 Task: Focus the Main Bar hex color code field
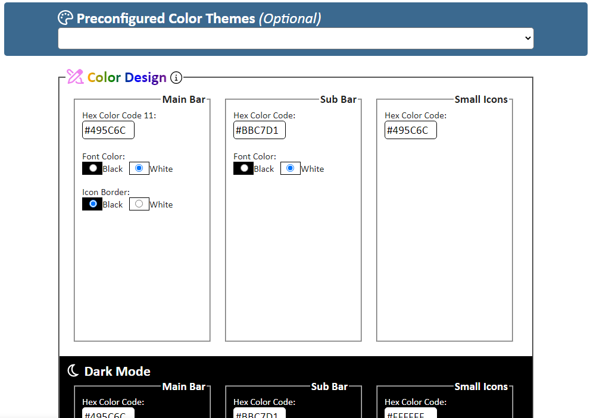click(108, 130)
